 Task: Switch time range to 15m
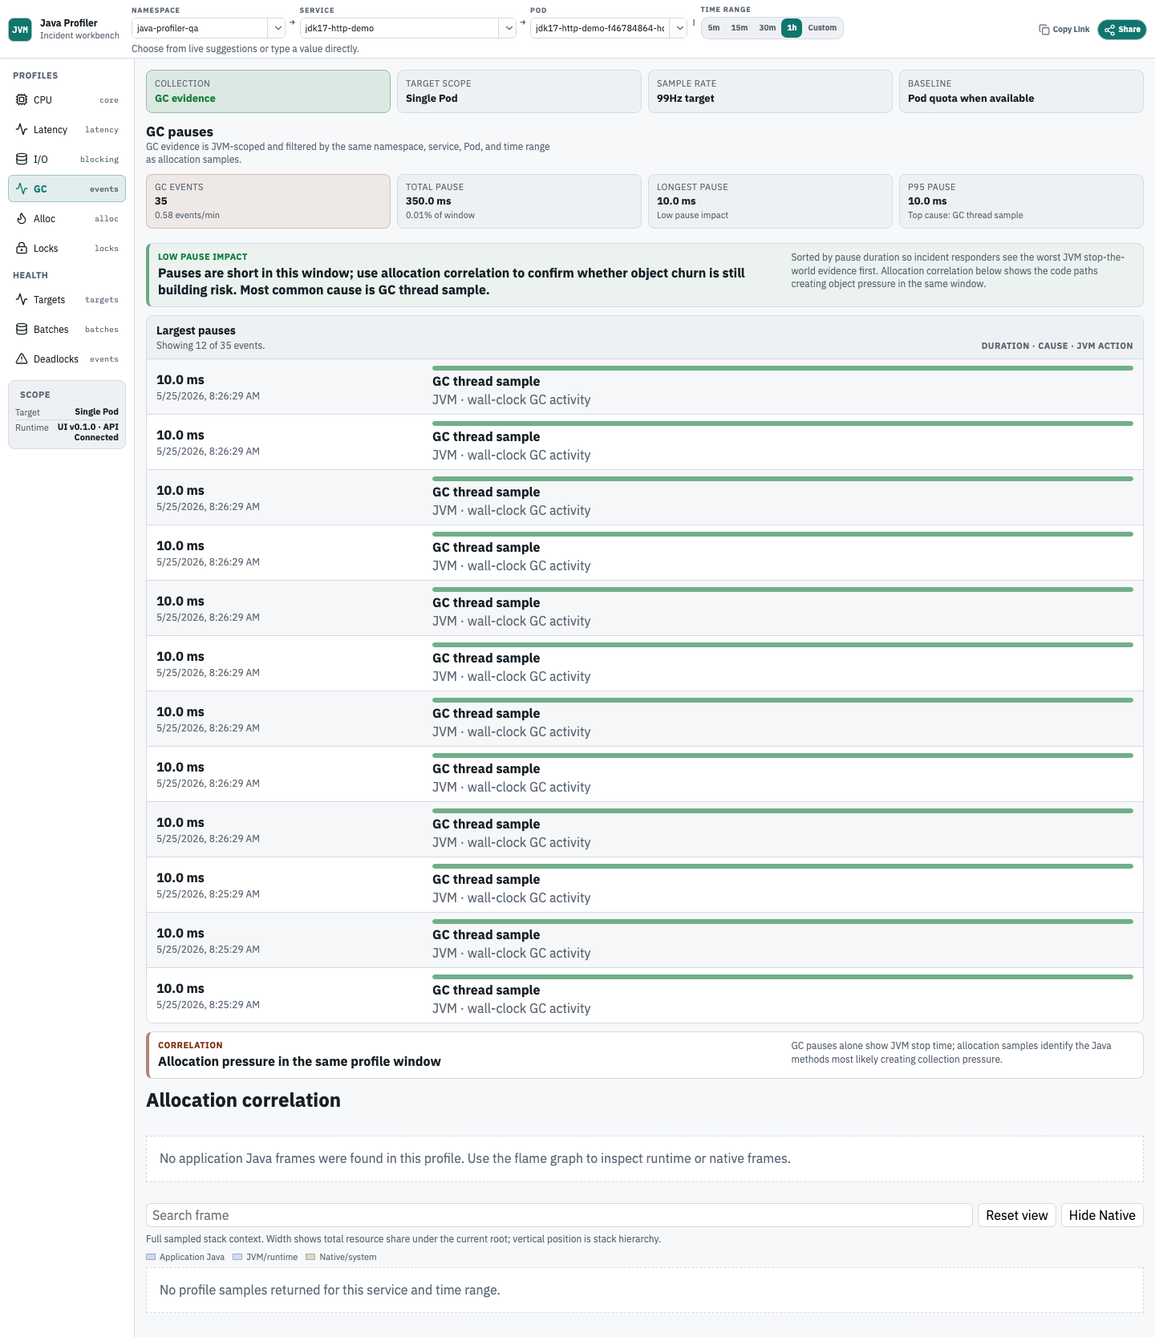tap(740, 28)
